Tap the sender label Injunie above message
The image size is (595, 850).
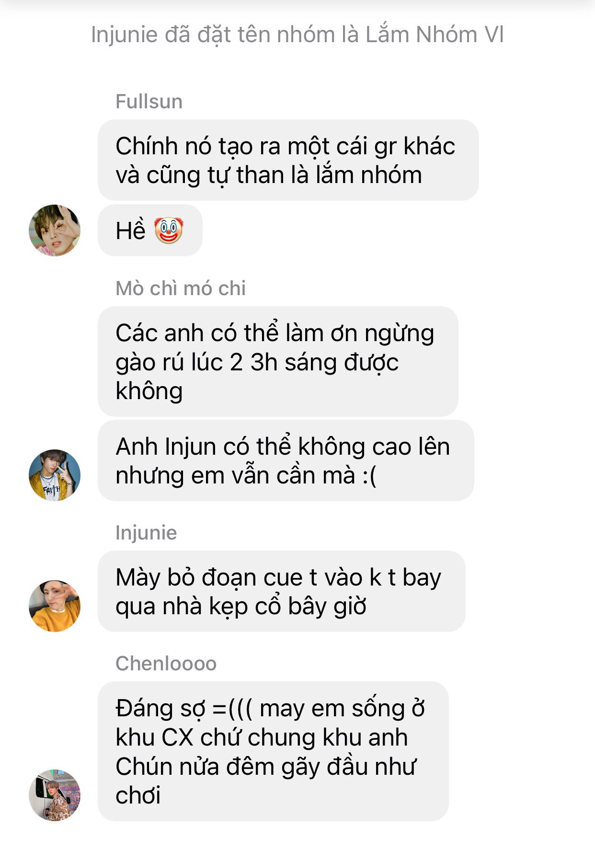(146, 533)
